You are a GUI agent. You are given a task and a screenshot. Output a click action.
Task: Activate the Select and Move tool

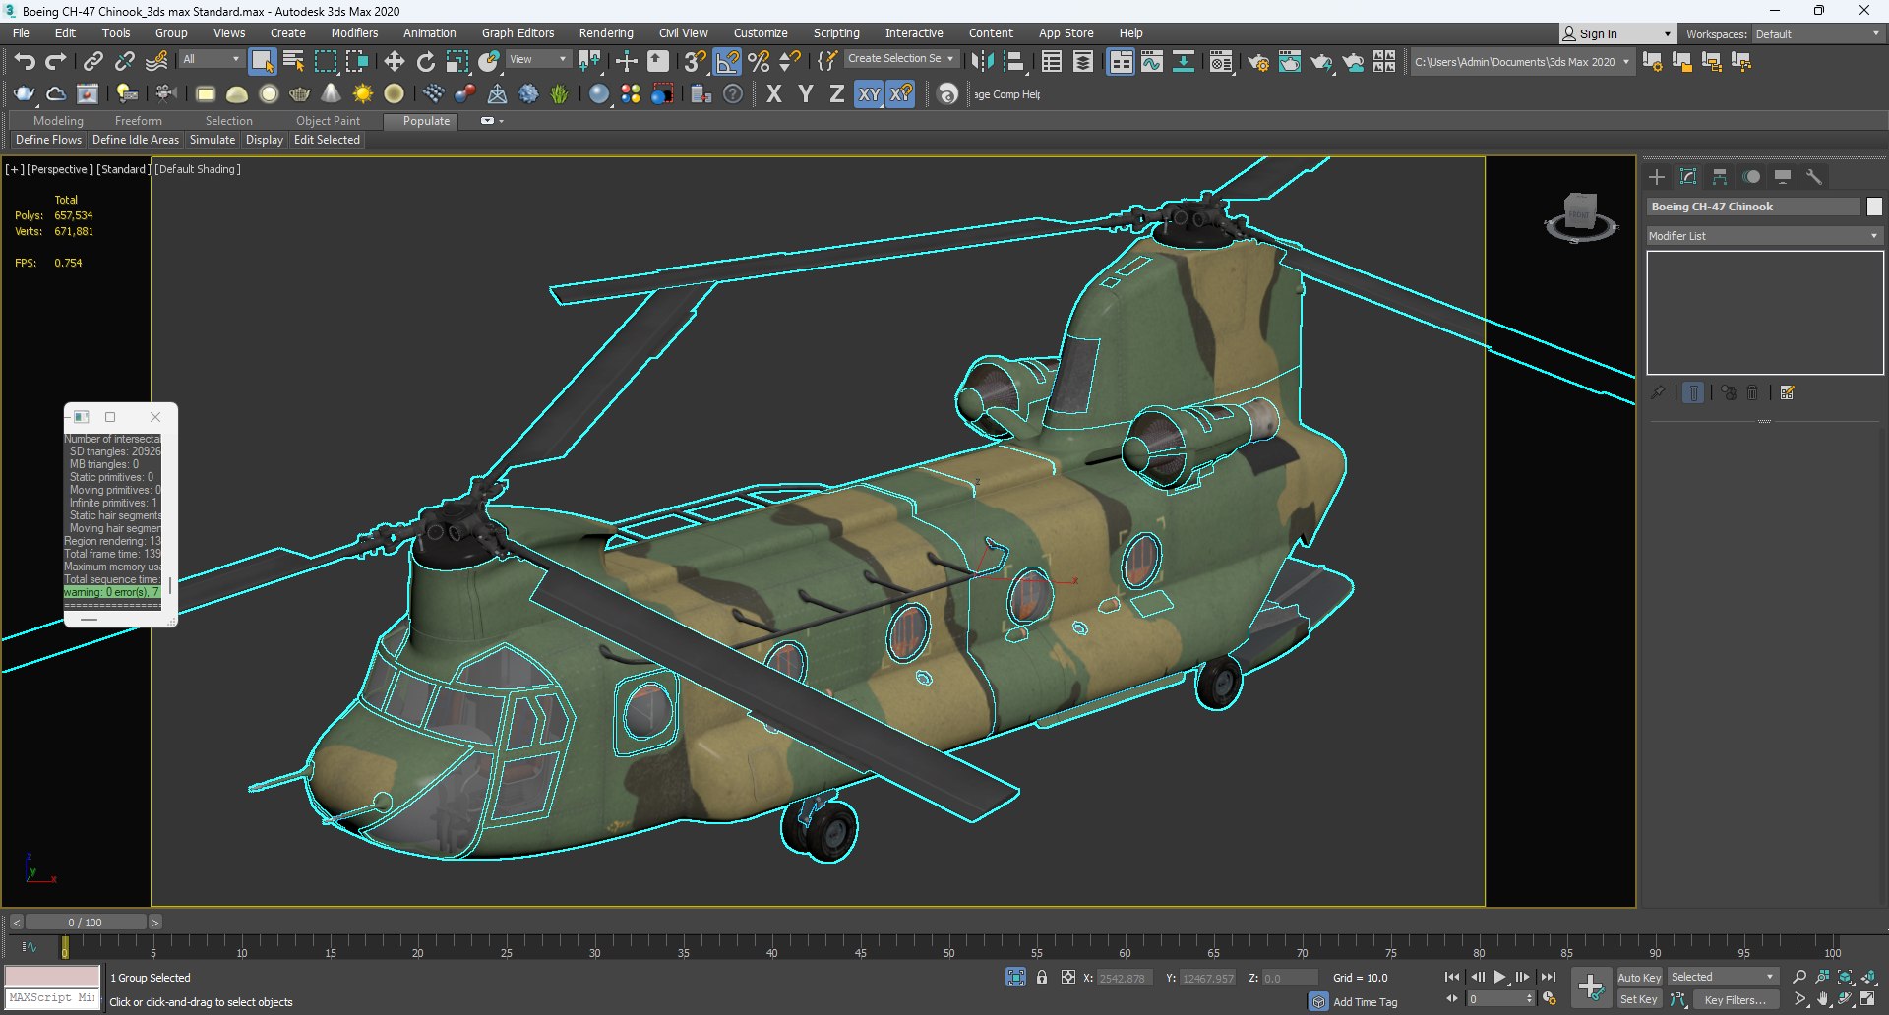click(394, 62)
